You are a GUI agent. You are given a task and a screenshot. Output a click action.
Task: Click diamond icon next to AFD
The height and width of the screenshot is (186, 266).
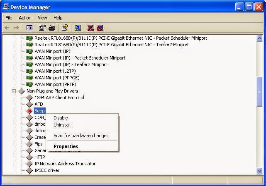coord(29,104)
